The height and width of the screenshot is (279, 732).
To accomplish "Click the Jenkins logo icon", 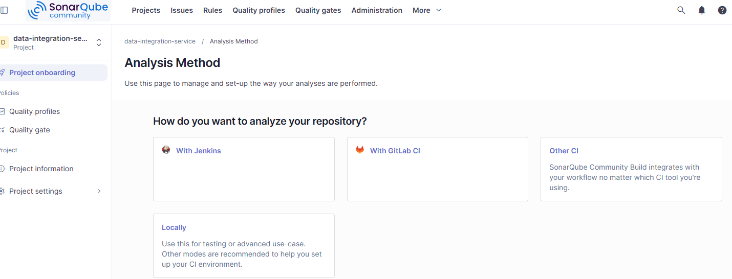I will (166, 150).
